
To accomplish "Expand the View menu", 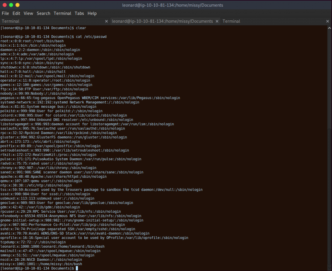I will (28, 13).
